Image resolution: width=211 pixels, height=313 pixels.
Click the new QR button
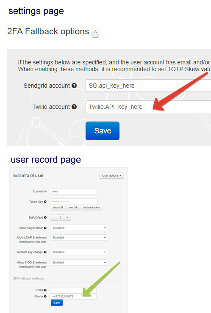(x=73, y=208)
